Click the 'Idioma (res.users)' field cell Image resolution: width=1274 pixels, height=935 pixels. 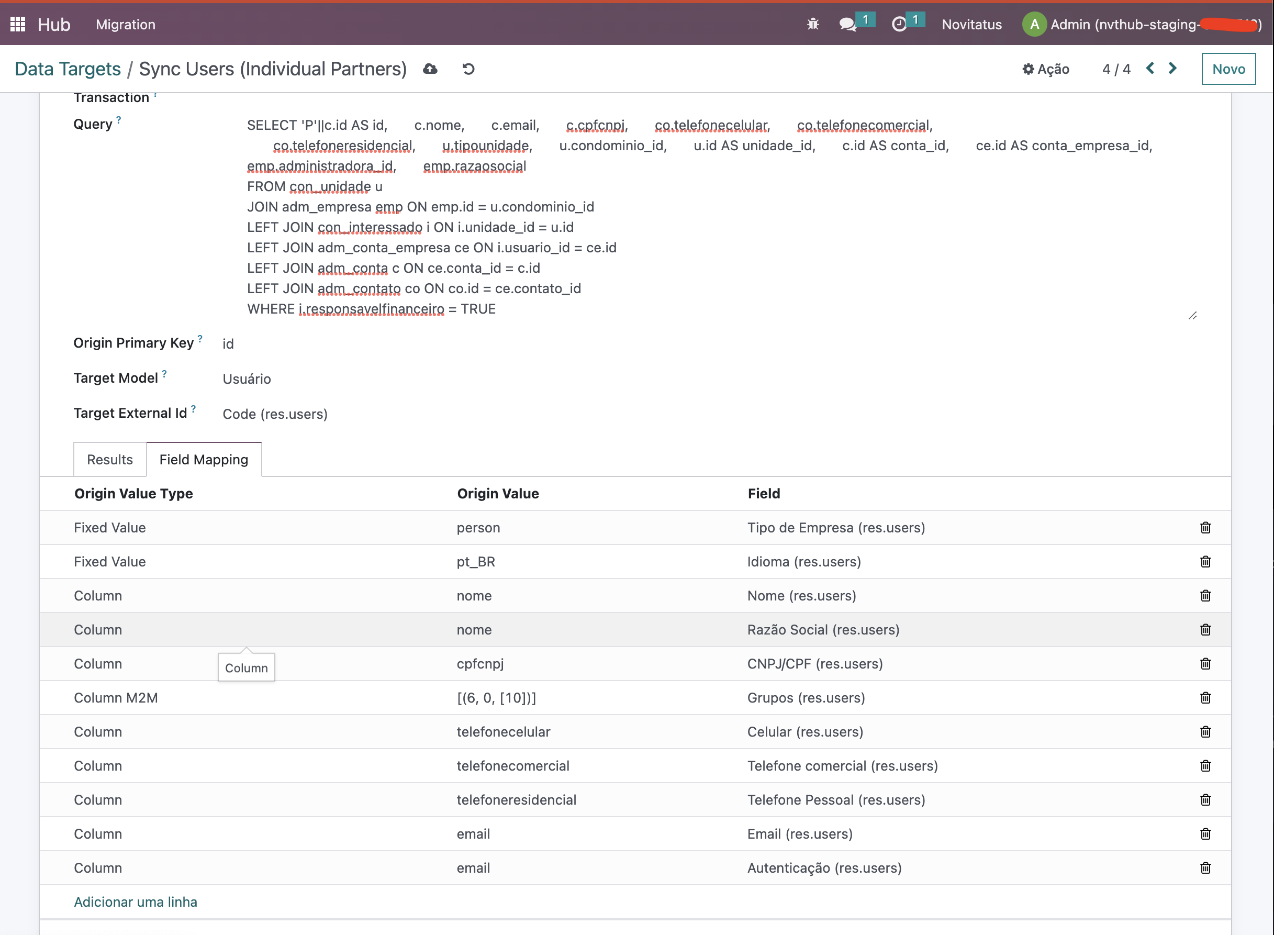[804, 561]
